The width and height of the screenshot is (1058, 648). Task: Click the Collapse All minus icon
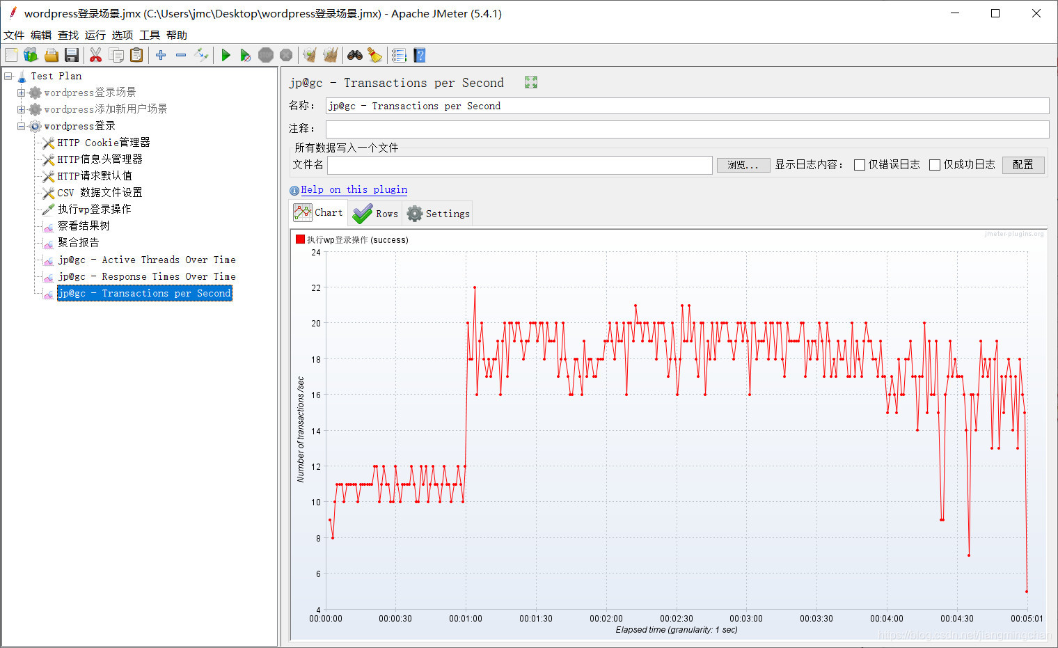click(x=181, y=55)
